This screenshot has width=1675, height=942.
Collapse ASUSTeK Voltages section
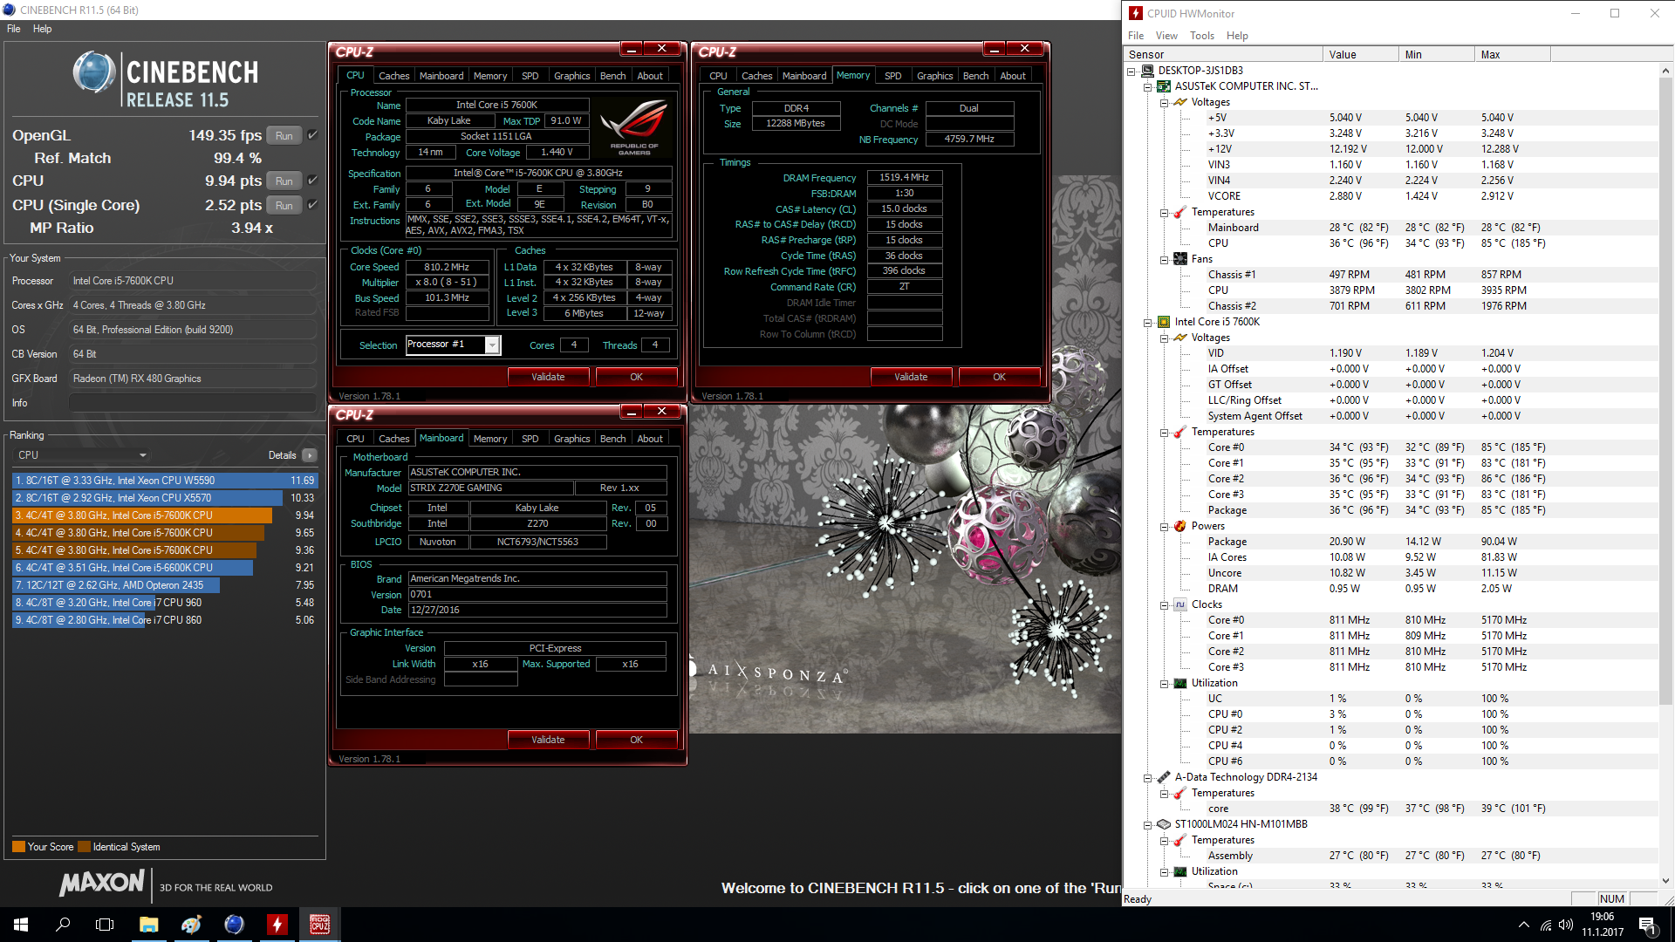tap(1165, 102)
